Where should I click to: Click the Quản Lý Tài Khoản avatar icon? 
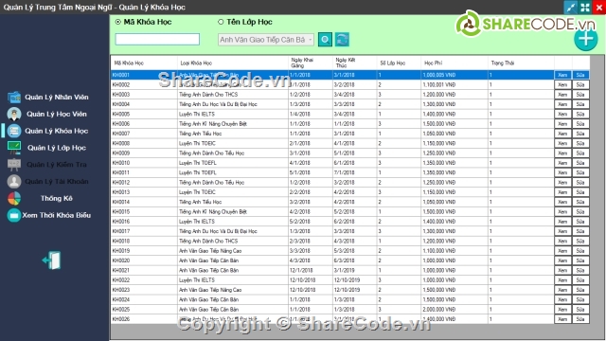click(x=14, y=181)
